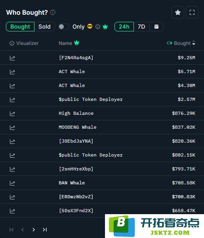
Task: Open visualizer chart for MOODENG Whale row
Action: [x=12, y=128]
